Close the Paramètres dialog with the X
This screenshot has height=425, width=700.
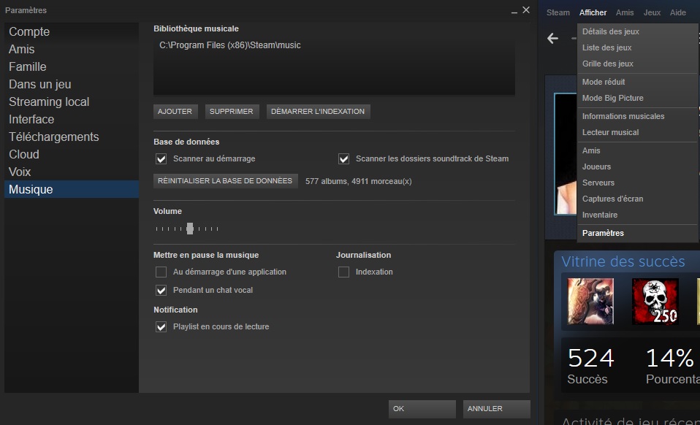[x=525, y=10]
